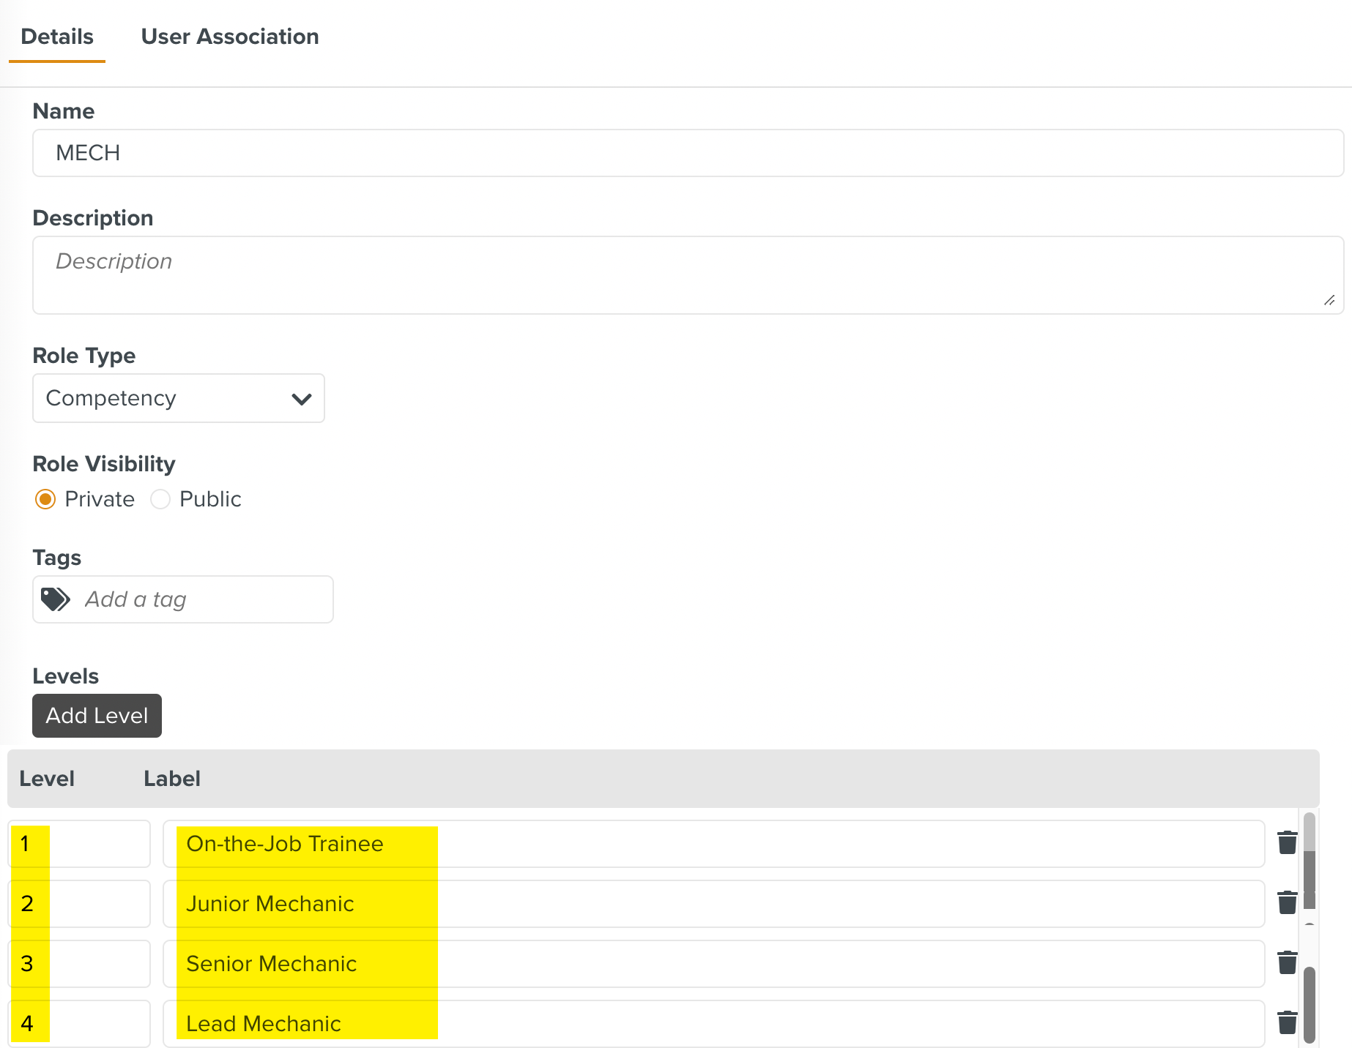Click the Competency dropdown chevron arrow
This screenshot has width=1352, height=1048.
coord(301,399)
